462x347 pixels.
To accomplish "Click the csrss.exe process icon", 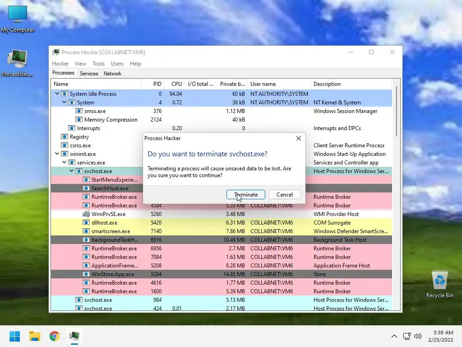I will (64, 145).
